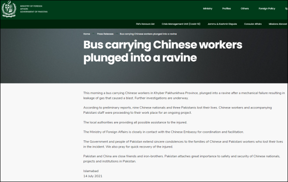The width and height of the screenshot is (288, 182).
Task: Click the headline about Chinese workers bus
Action: tap(163, 51)
